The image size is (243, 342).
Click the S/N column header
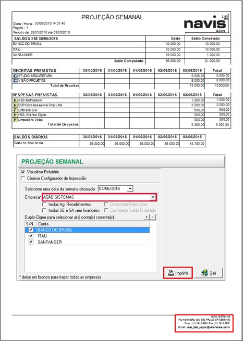(31, 224)
